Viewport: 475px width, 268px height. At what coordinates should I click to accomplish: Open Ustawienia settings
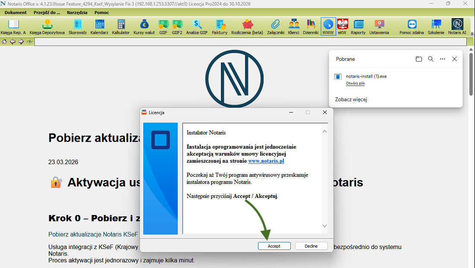click(379, 27)
